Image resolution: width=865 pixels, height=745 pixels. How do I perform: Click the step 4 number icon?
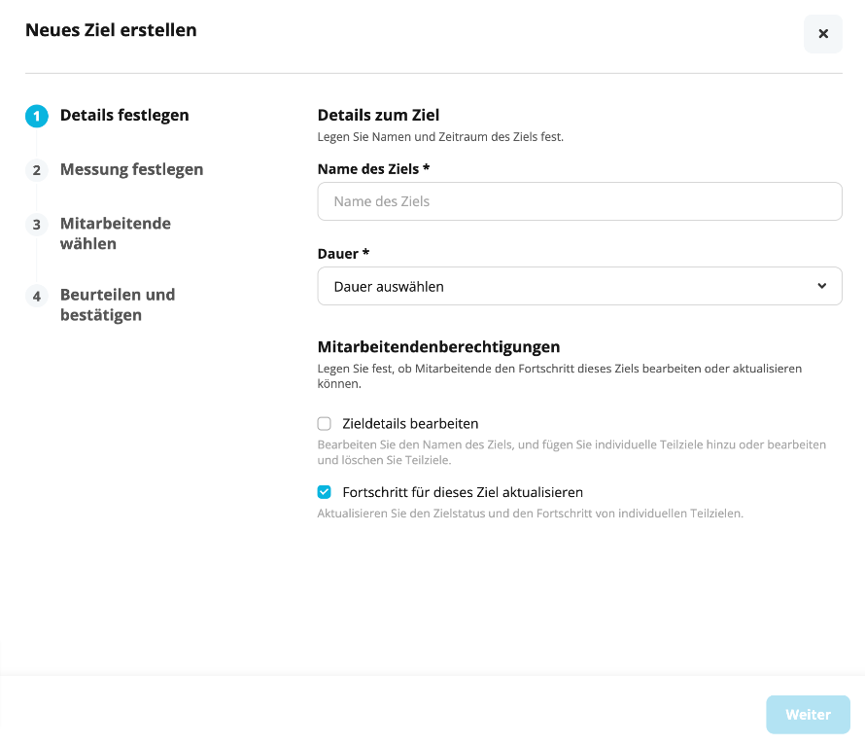click(37, 297)
